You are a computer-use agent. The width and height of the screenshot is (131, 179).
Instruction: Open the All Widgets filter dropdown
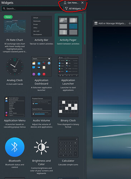click(74, 9)
